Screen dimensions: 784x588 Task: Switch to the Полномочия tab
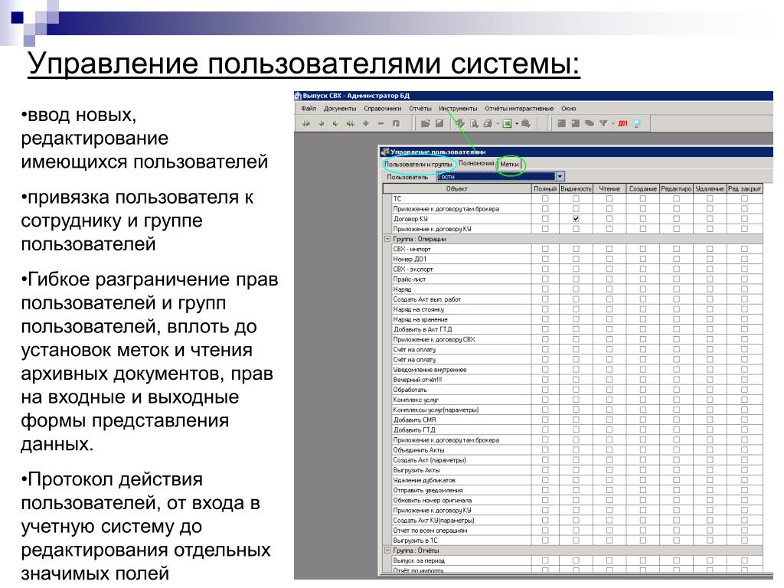tap(476, 164)
